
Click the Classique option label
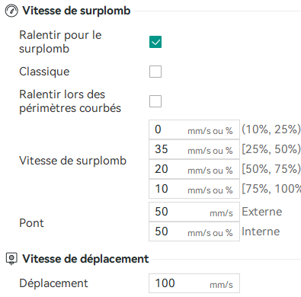(44, 72)
